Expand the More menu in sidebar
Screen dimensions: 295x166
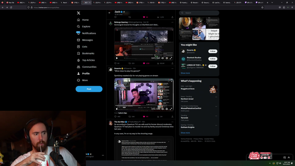click(x=82, y=80)
